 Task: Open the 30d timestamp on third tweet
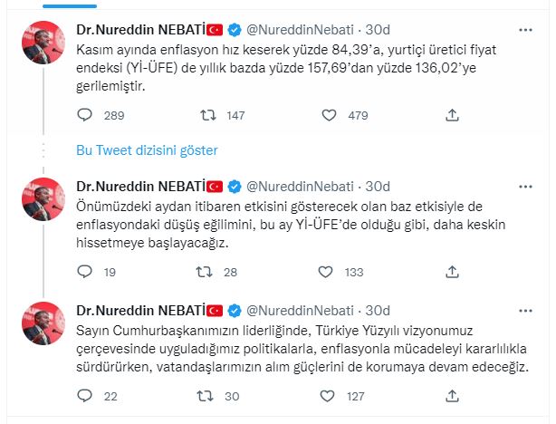[x=380, y=308]
